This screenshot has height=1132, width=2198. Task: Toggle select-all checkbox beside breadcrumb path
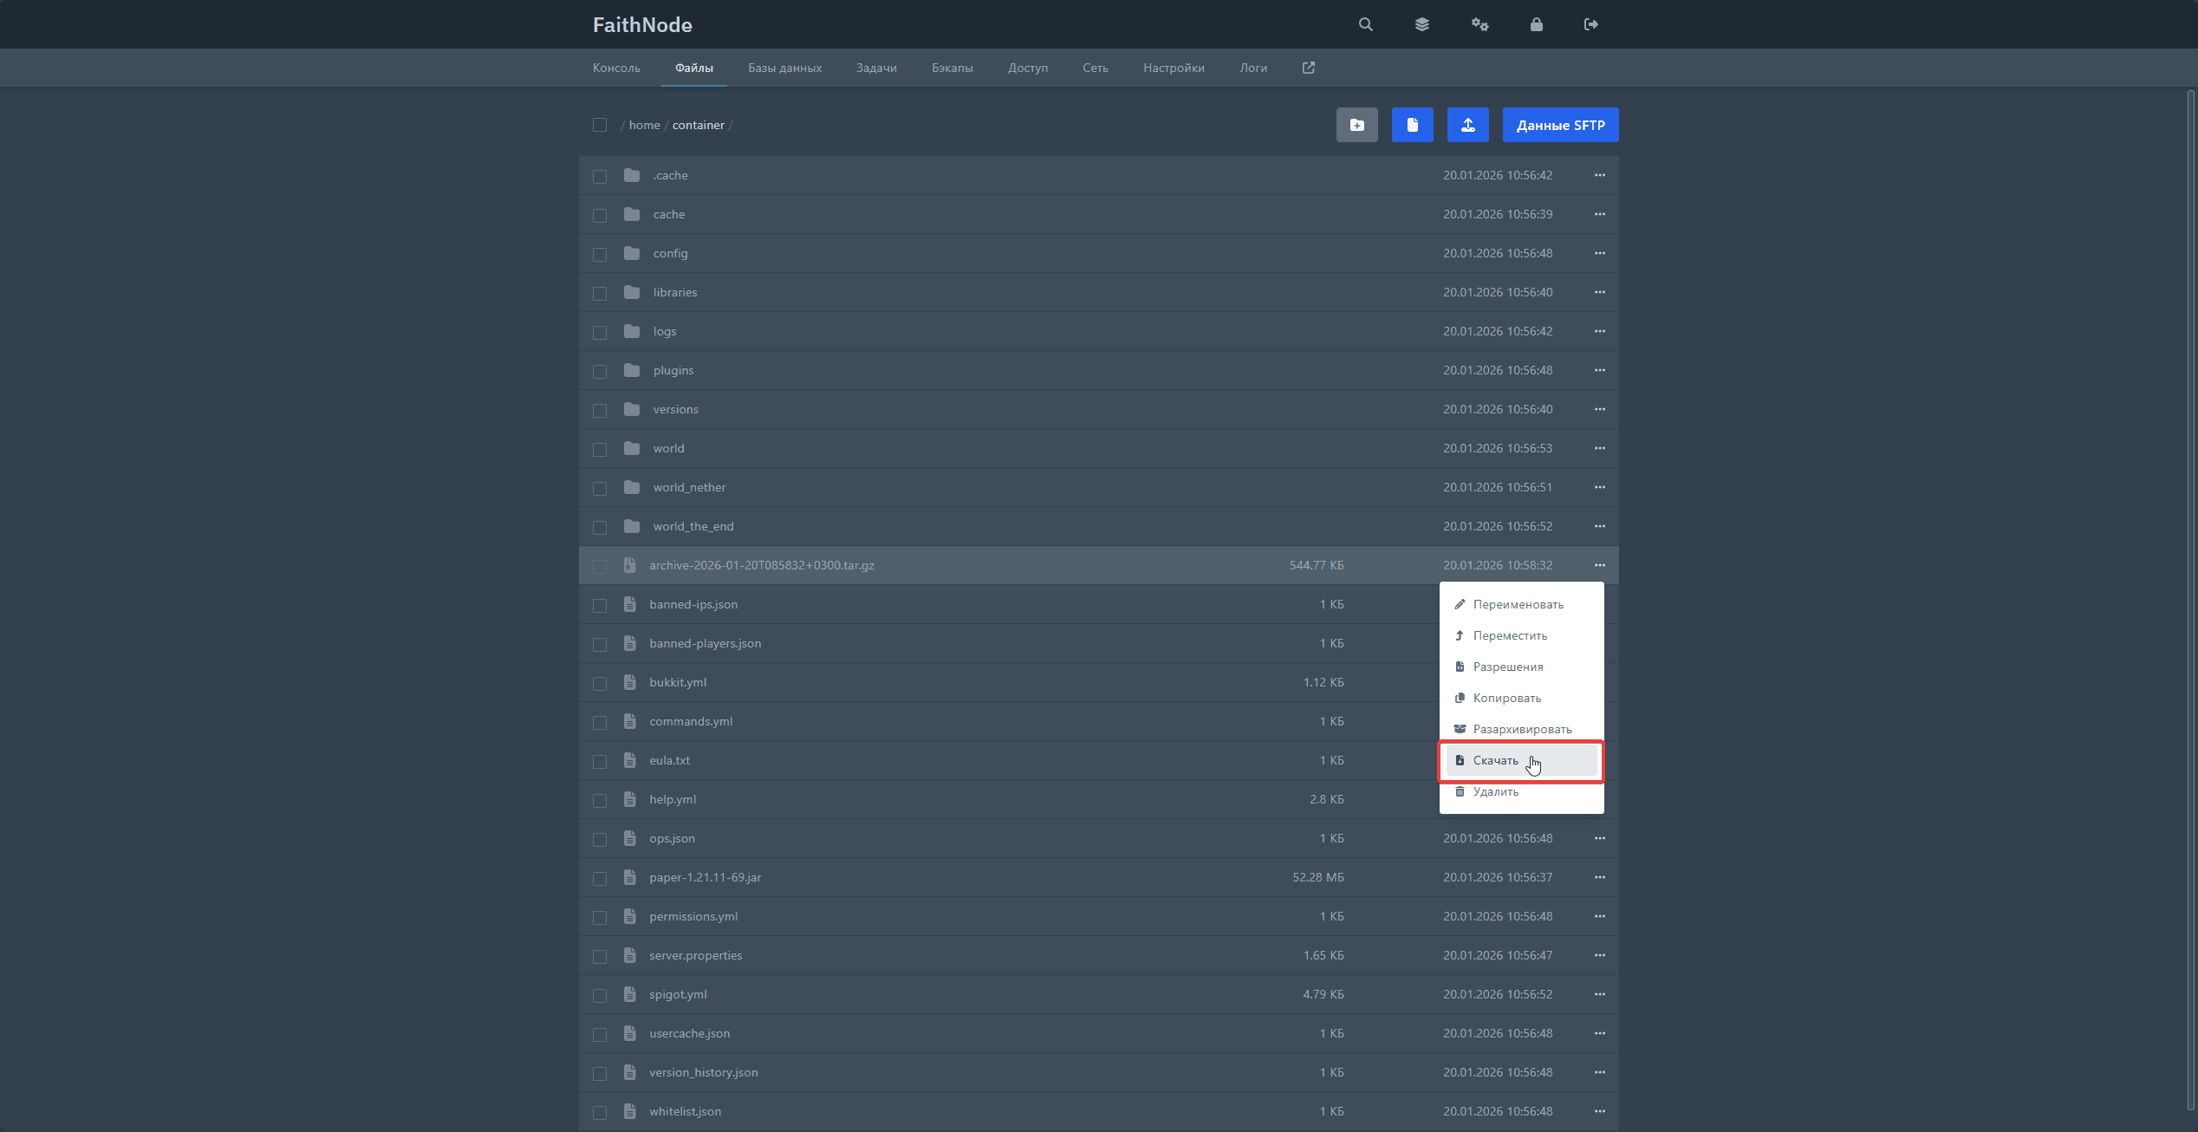[600, 125]
